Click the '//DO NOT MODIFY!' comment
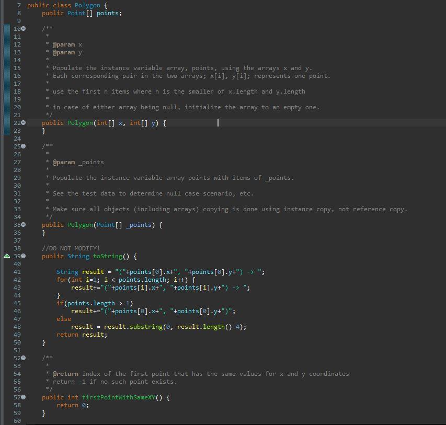This screenshot has height=425, width=446. pos(71,248)
